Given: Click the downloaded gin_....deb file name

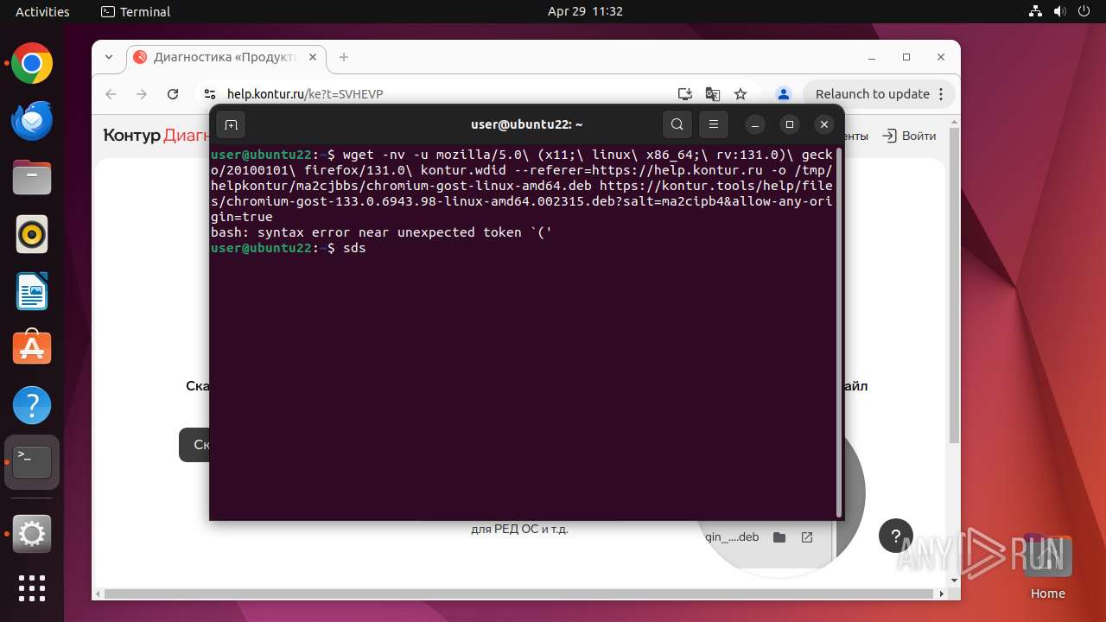Looking at the screenshot, I should coord(732,537).
